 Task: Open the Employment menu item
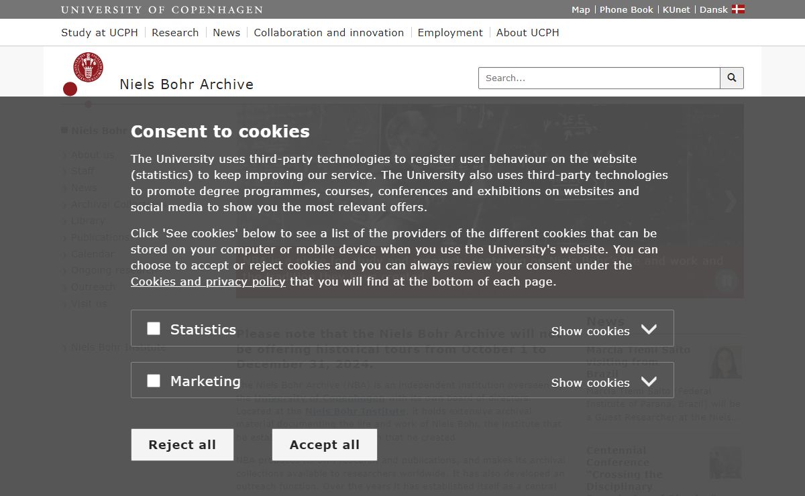tap(450, 32)
